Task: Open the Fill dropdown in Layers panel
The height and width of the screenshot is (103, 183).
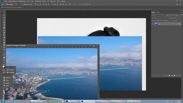Action: (x=179, y=21)
